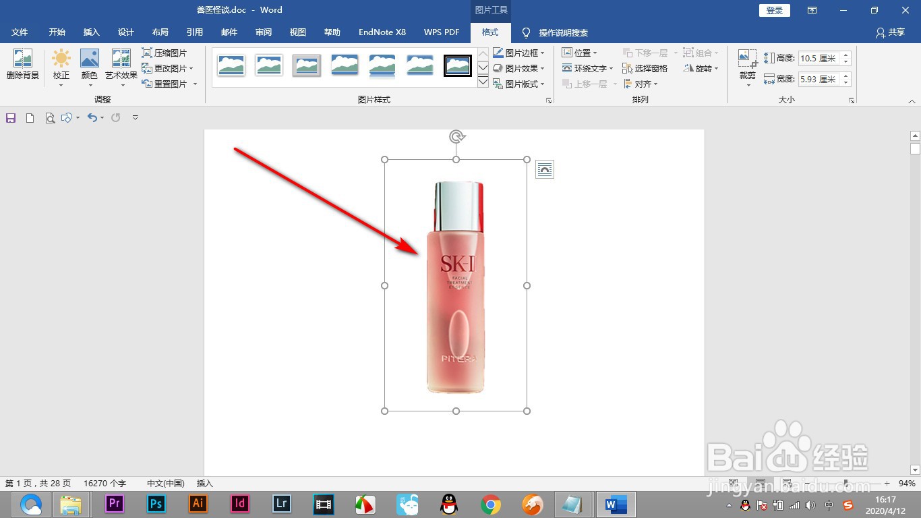This screenshot has height=518, width=921.
Task: Switch to the Layout (布局) tab
Action: click(x=160, y=32)
